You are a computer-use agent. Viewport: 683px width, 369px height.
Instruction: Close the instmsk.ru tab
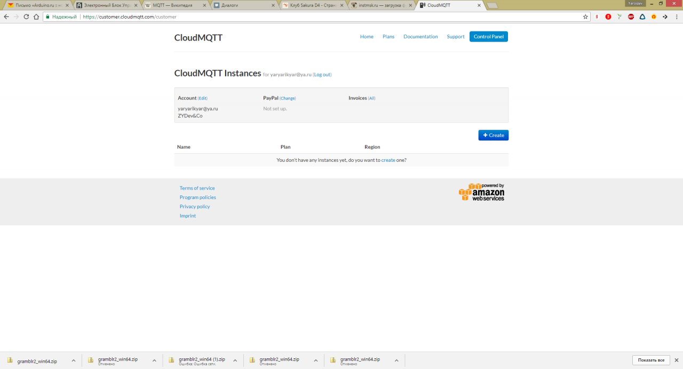coord(410,5)
